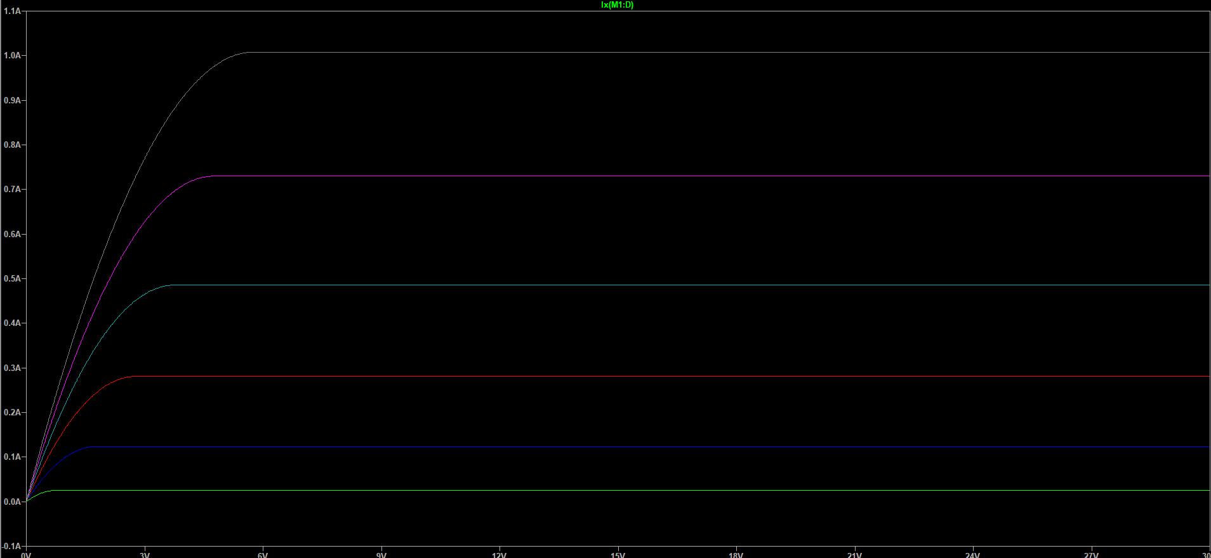Click the 0.9A vertical axis label
The width and height of the screenshot is (1211, 558).
(12, 100)
